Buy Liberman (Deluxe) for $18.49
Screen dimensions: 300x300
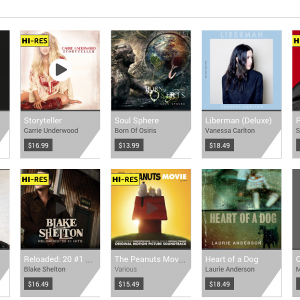coord(219,145)
